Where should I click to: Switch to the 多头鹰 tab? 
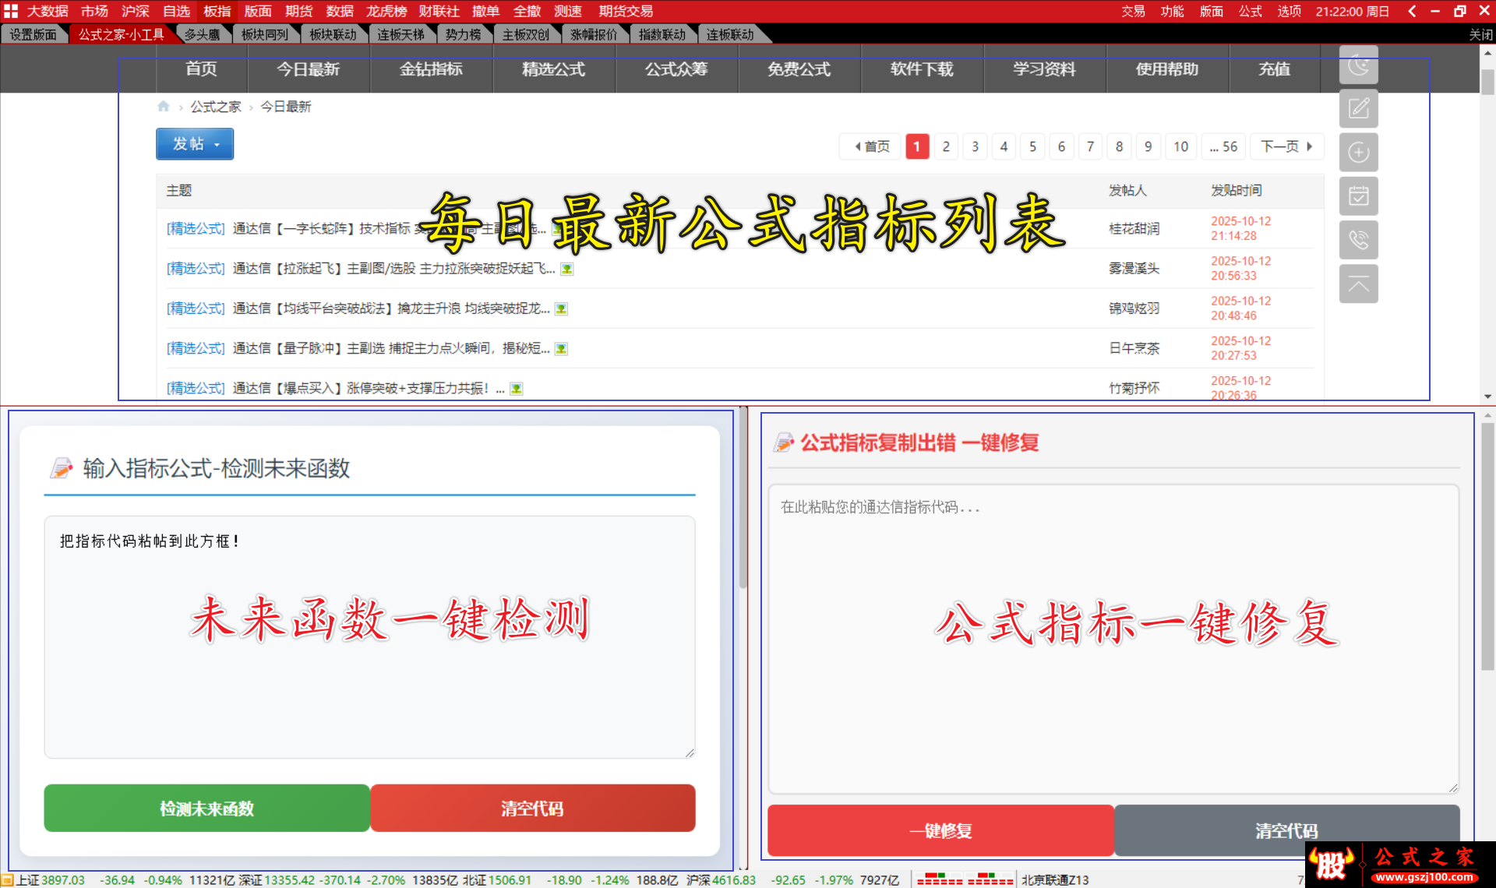202,34
